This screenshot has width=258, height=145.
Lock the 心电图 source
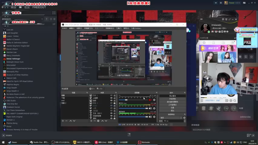tap(114, 98)
